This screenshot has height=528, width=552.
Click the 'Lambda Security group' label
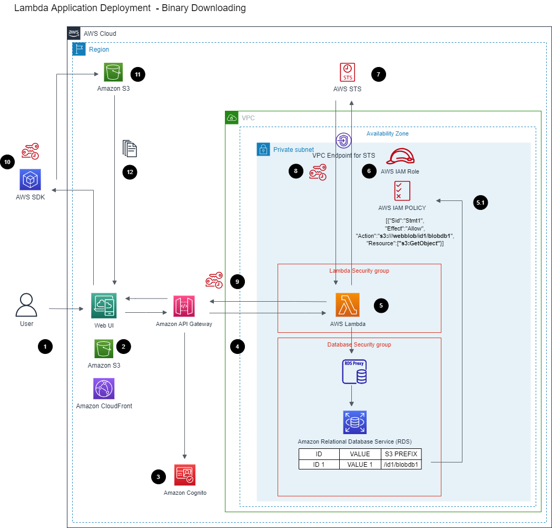[359, 271]
